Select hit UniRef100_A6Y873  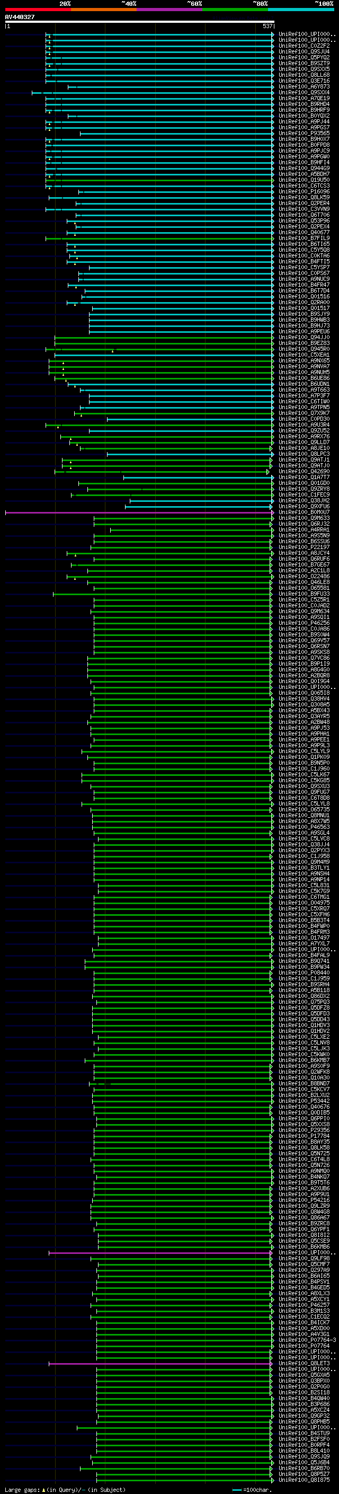pos(304,87)
